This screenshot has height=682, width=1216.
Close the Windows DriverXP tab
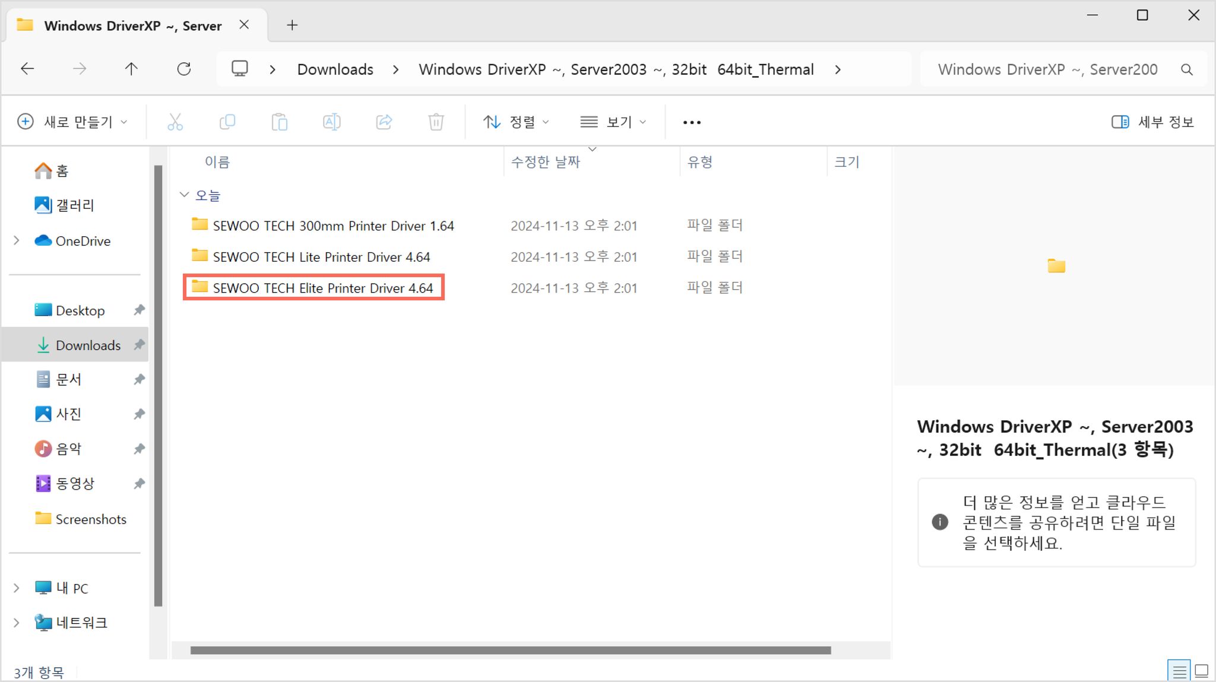244,25
